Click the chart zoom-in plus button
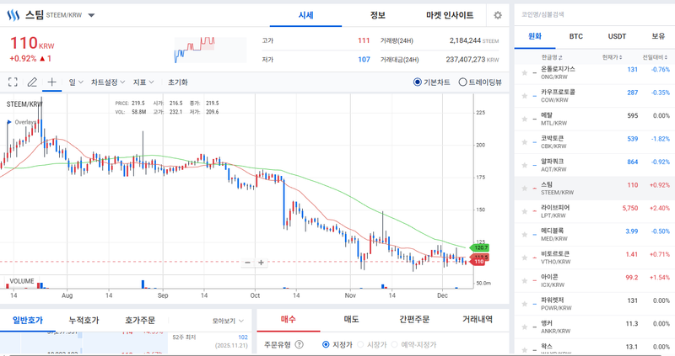The height and width of the screenshot is (356, 675). 262,263
